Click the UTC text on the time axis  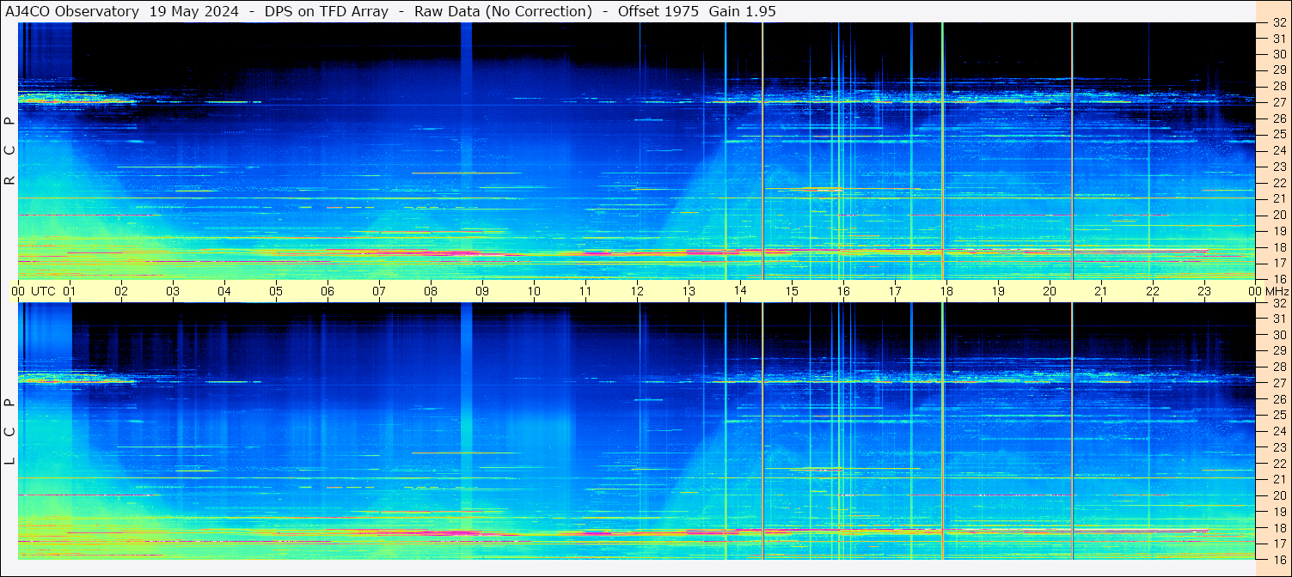click(43, 291)
